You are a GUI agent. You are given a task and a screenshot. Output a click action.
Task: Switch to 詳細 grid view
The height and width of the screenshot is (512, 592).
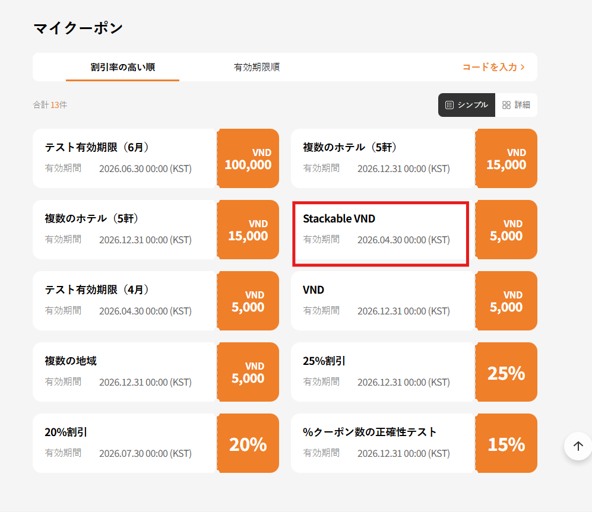tap(516, 105)
